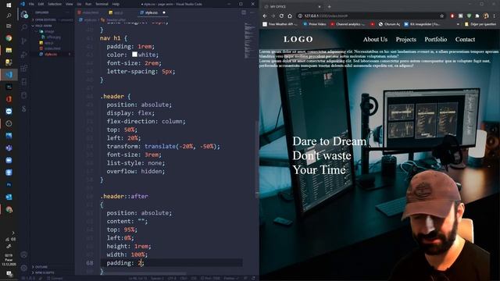Open style.css in the Explorer tree

point(51,55)
